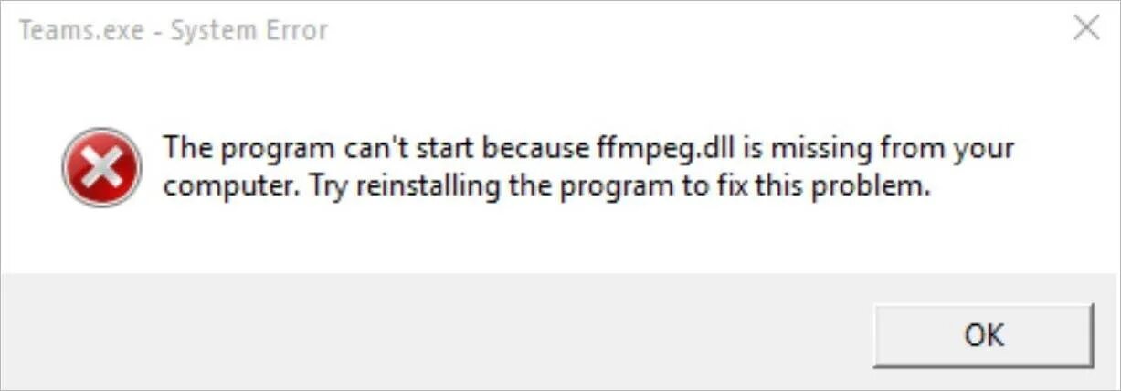
Task: Click the red error X icon
Action: [100, 167]
